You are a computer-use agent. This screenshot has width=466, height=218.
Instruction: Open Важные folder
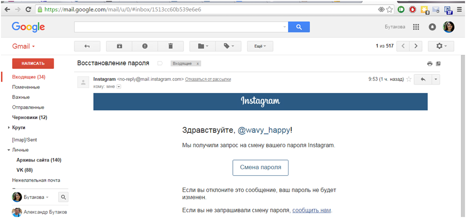point(21,97)
